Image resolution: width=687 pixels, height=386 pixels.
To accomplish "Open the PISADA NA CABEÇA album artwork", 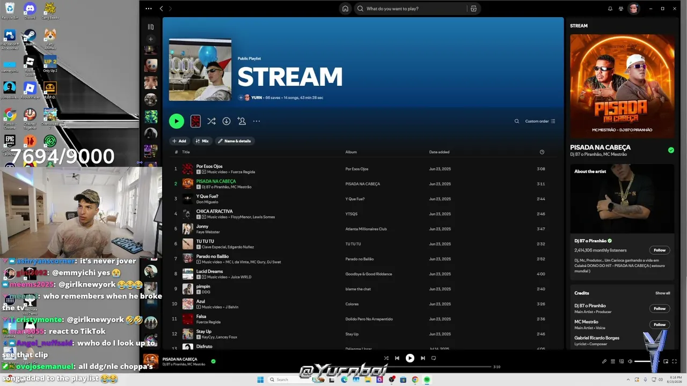I will (622, 86).
